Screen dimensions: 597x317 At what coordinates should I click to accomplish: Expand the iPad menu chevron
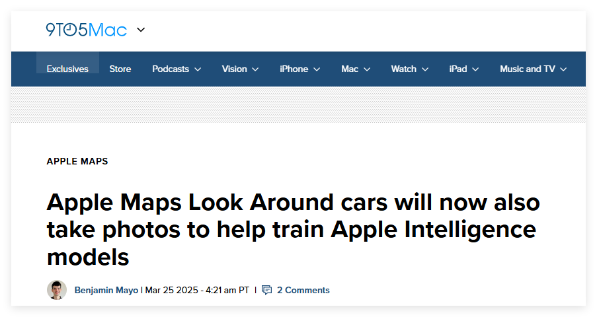pyautogui.click(x=475, y=69)
